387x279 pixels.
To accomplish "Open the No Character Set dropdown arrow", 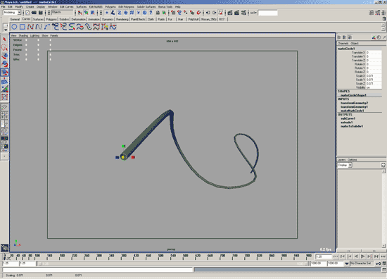I will click(347, 263).
